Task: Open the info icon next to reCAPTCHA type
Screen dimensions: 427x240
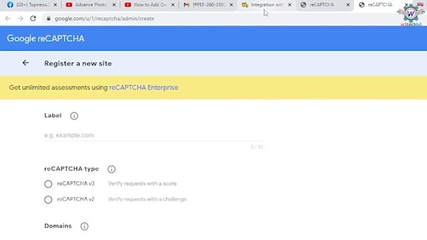Action: click(111, 169)
